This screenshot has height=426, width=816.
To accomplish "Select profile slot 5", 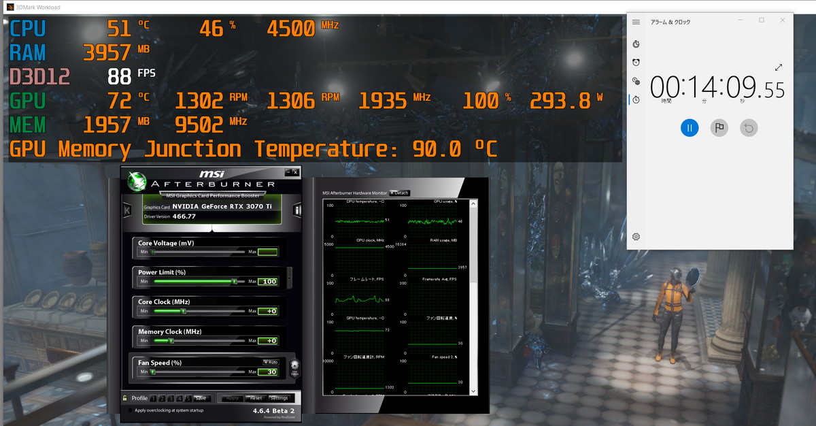I will click(188, 398).
